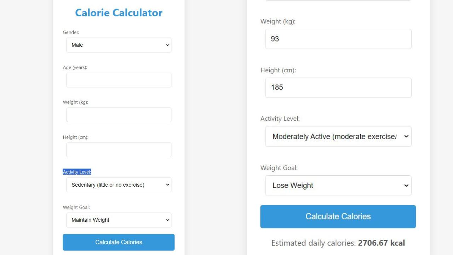Click the 2706.67 kcal value
Screen dimensions: 453x255
coord(381,243)
